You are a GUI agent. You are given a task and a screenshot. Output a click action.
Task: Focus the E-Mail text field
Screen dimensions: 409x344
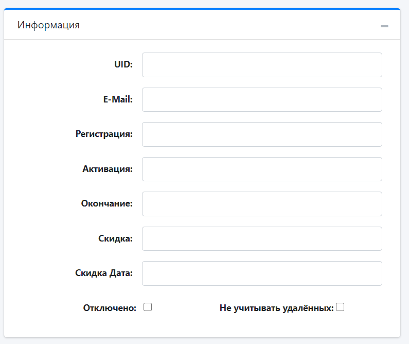[x=262, y=100]
